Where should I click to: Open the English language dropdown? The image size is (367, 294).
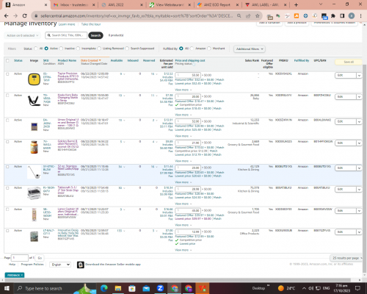point(60,265)
